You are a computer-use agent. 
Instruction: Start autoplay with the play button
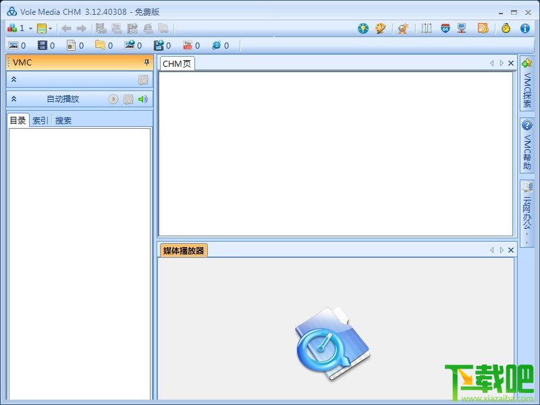[113, 99]
